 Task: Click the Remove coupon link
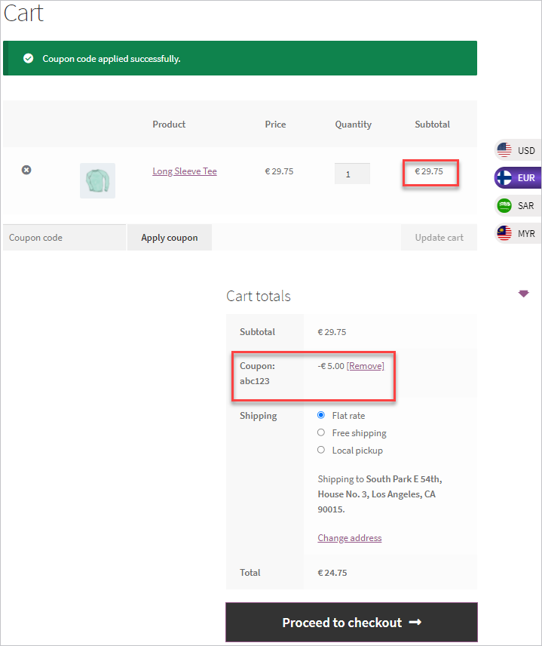[x=365, y=366]
